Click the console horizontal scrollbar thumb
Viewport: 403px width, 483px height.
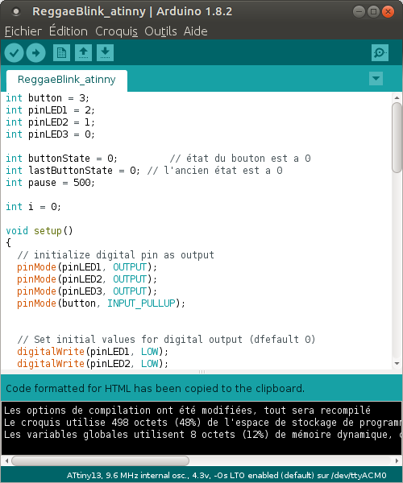(x=100, y=460)
